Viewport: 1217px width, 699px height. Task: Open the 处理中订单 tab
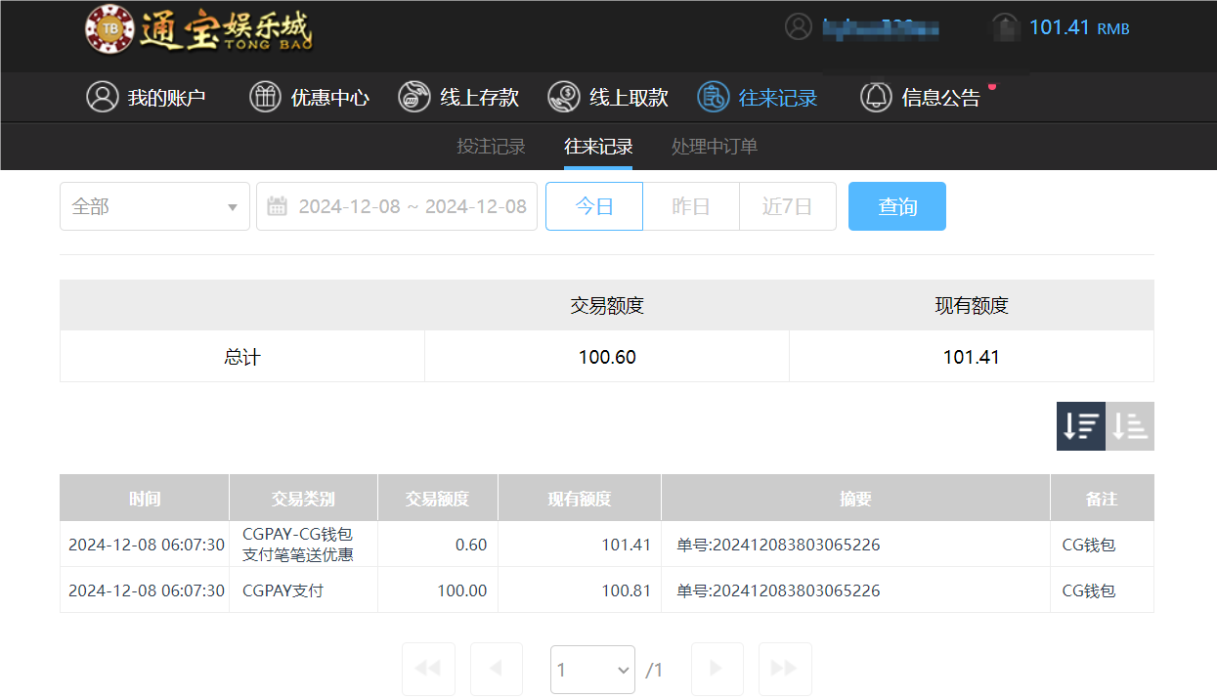point(715,147)
